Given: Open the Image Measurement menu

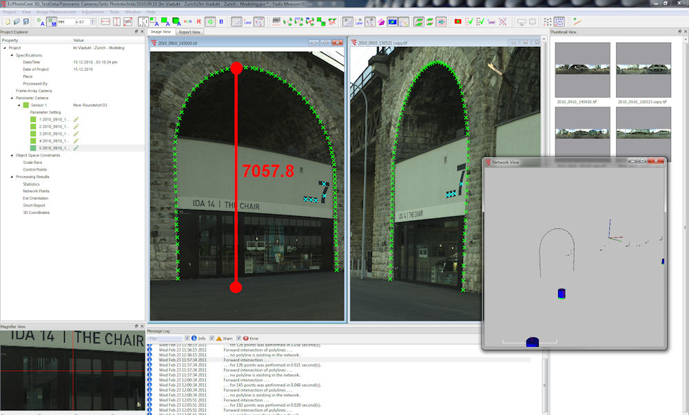Looking at the screenshot, I should (x=56, y=12).
